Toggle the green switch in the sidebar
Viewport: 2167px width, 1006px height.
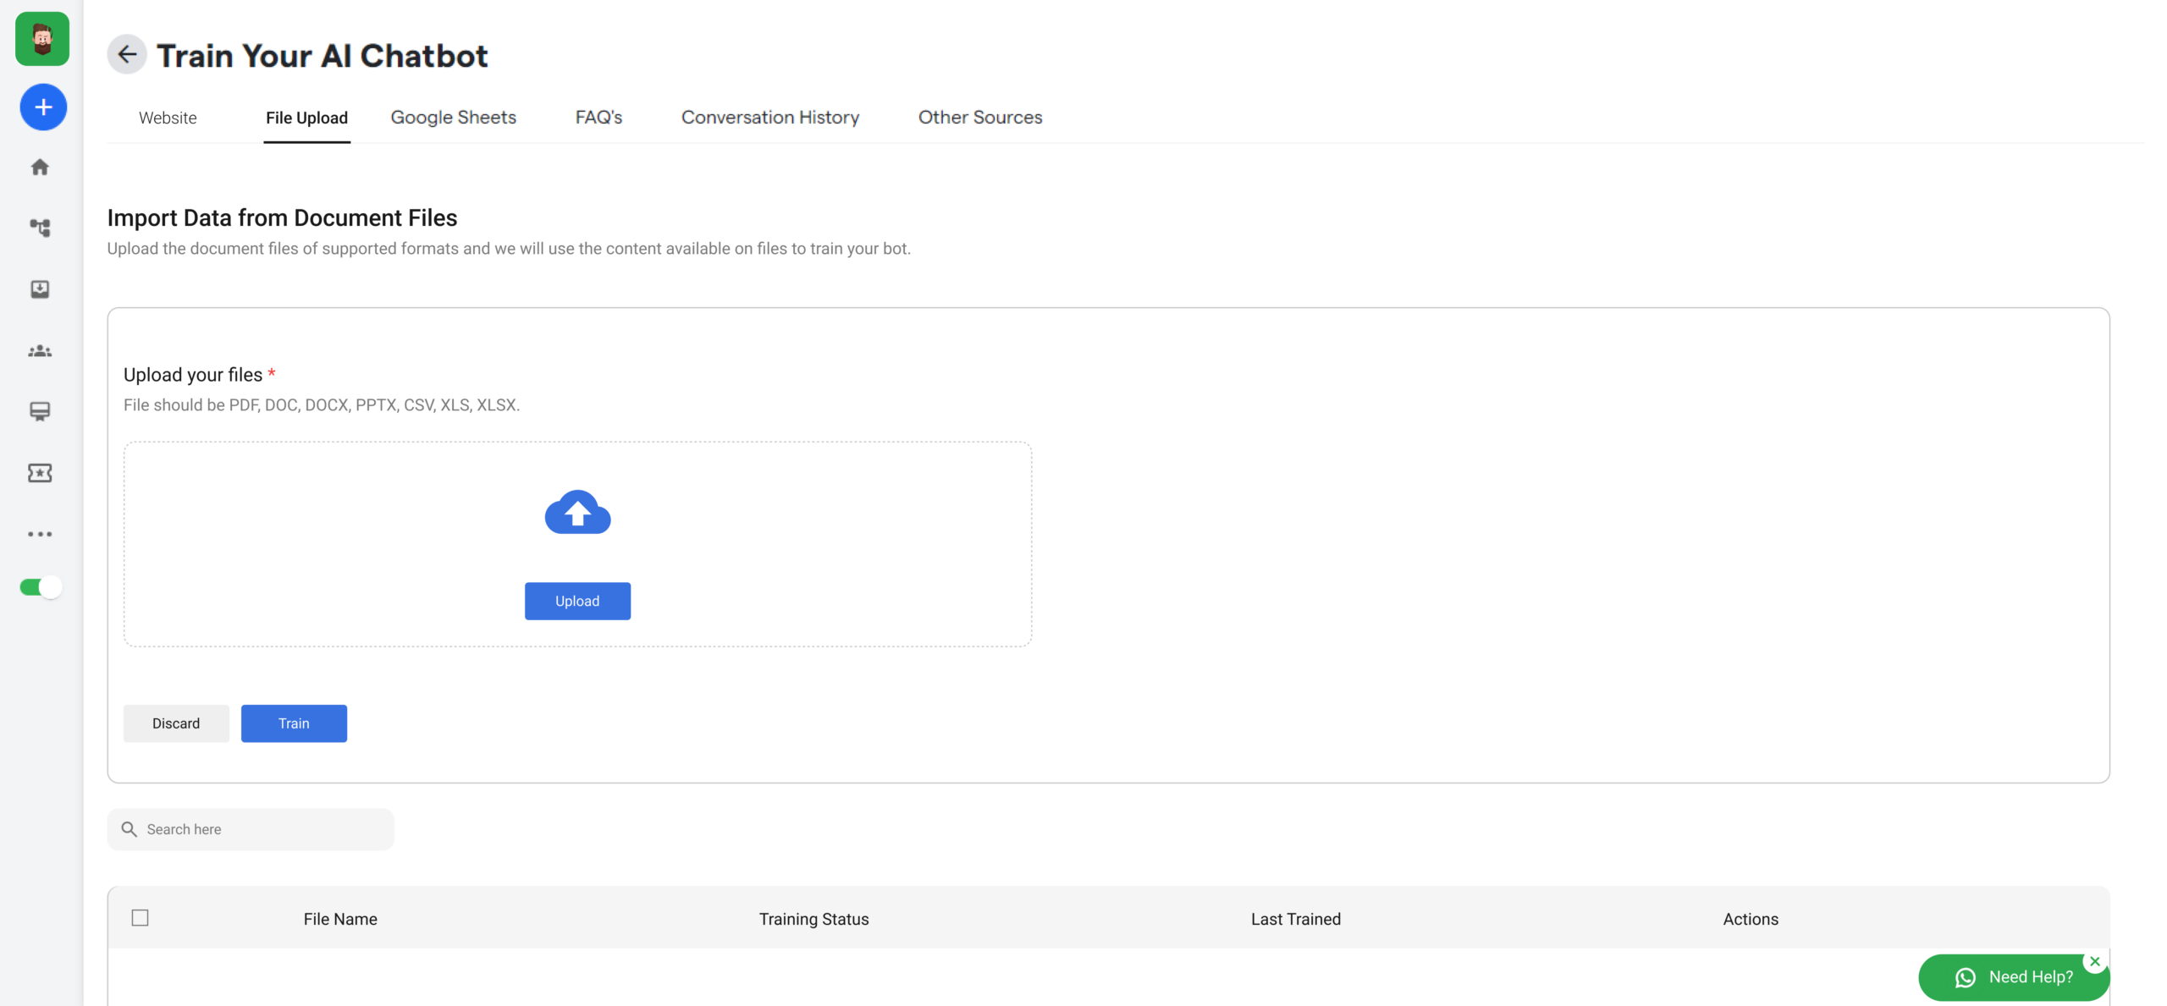(x=41, y=587)
